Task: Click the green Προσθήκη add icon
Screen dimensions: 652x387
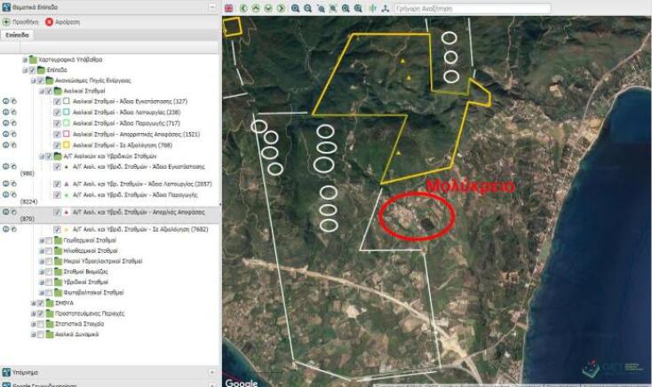Action: pos(7,20)
